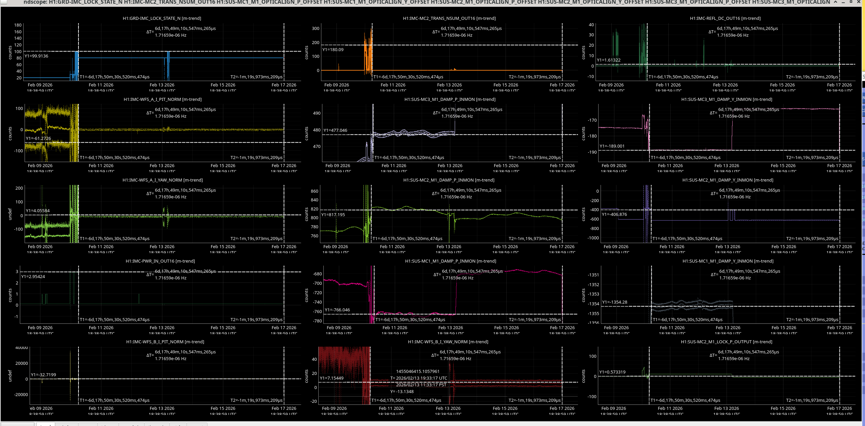
Task: Click the Y1=817.195 label in MC2_M1_DAMP_P plot
Action: point(333,215)
